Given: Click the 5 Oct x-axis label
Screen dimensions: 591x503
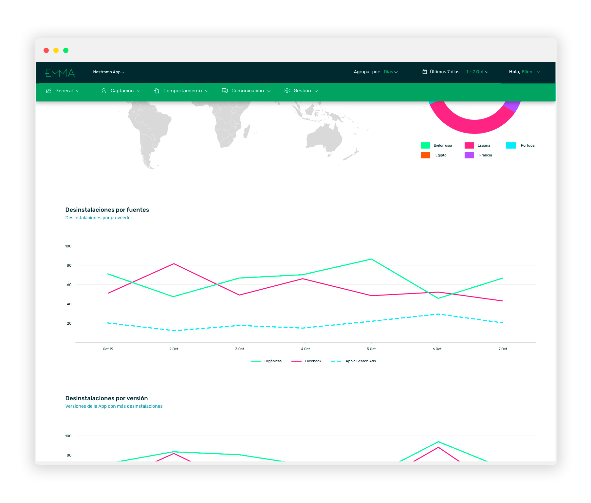Looking at the screenshot, I should (x=371, y=349).
